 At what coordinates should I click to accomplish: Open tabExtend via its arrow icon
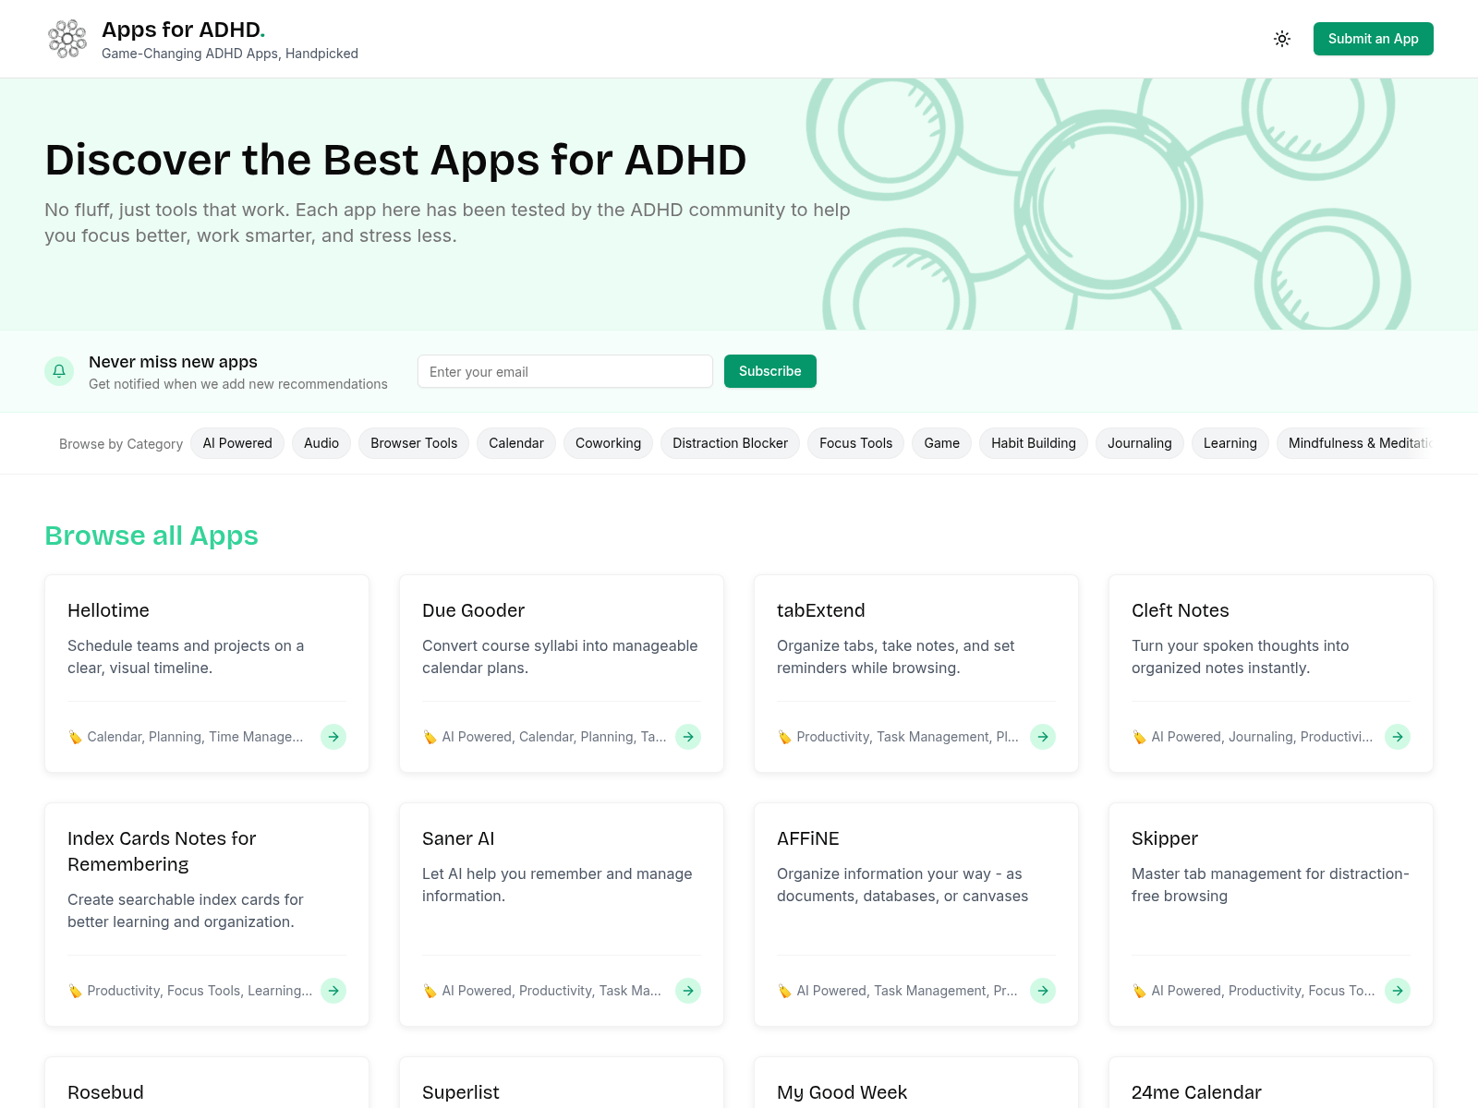point(1043,737)
